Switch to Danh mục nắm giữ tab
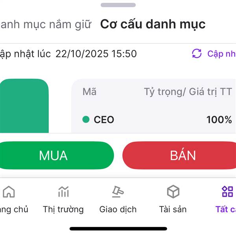 (x=45, y=24)
